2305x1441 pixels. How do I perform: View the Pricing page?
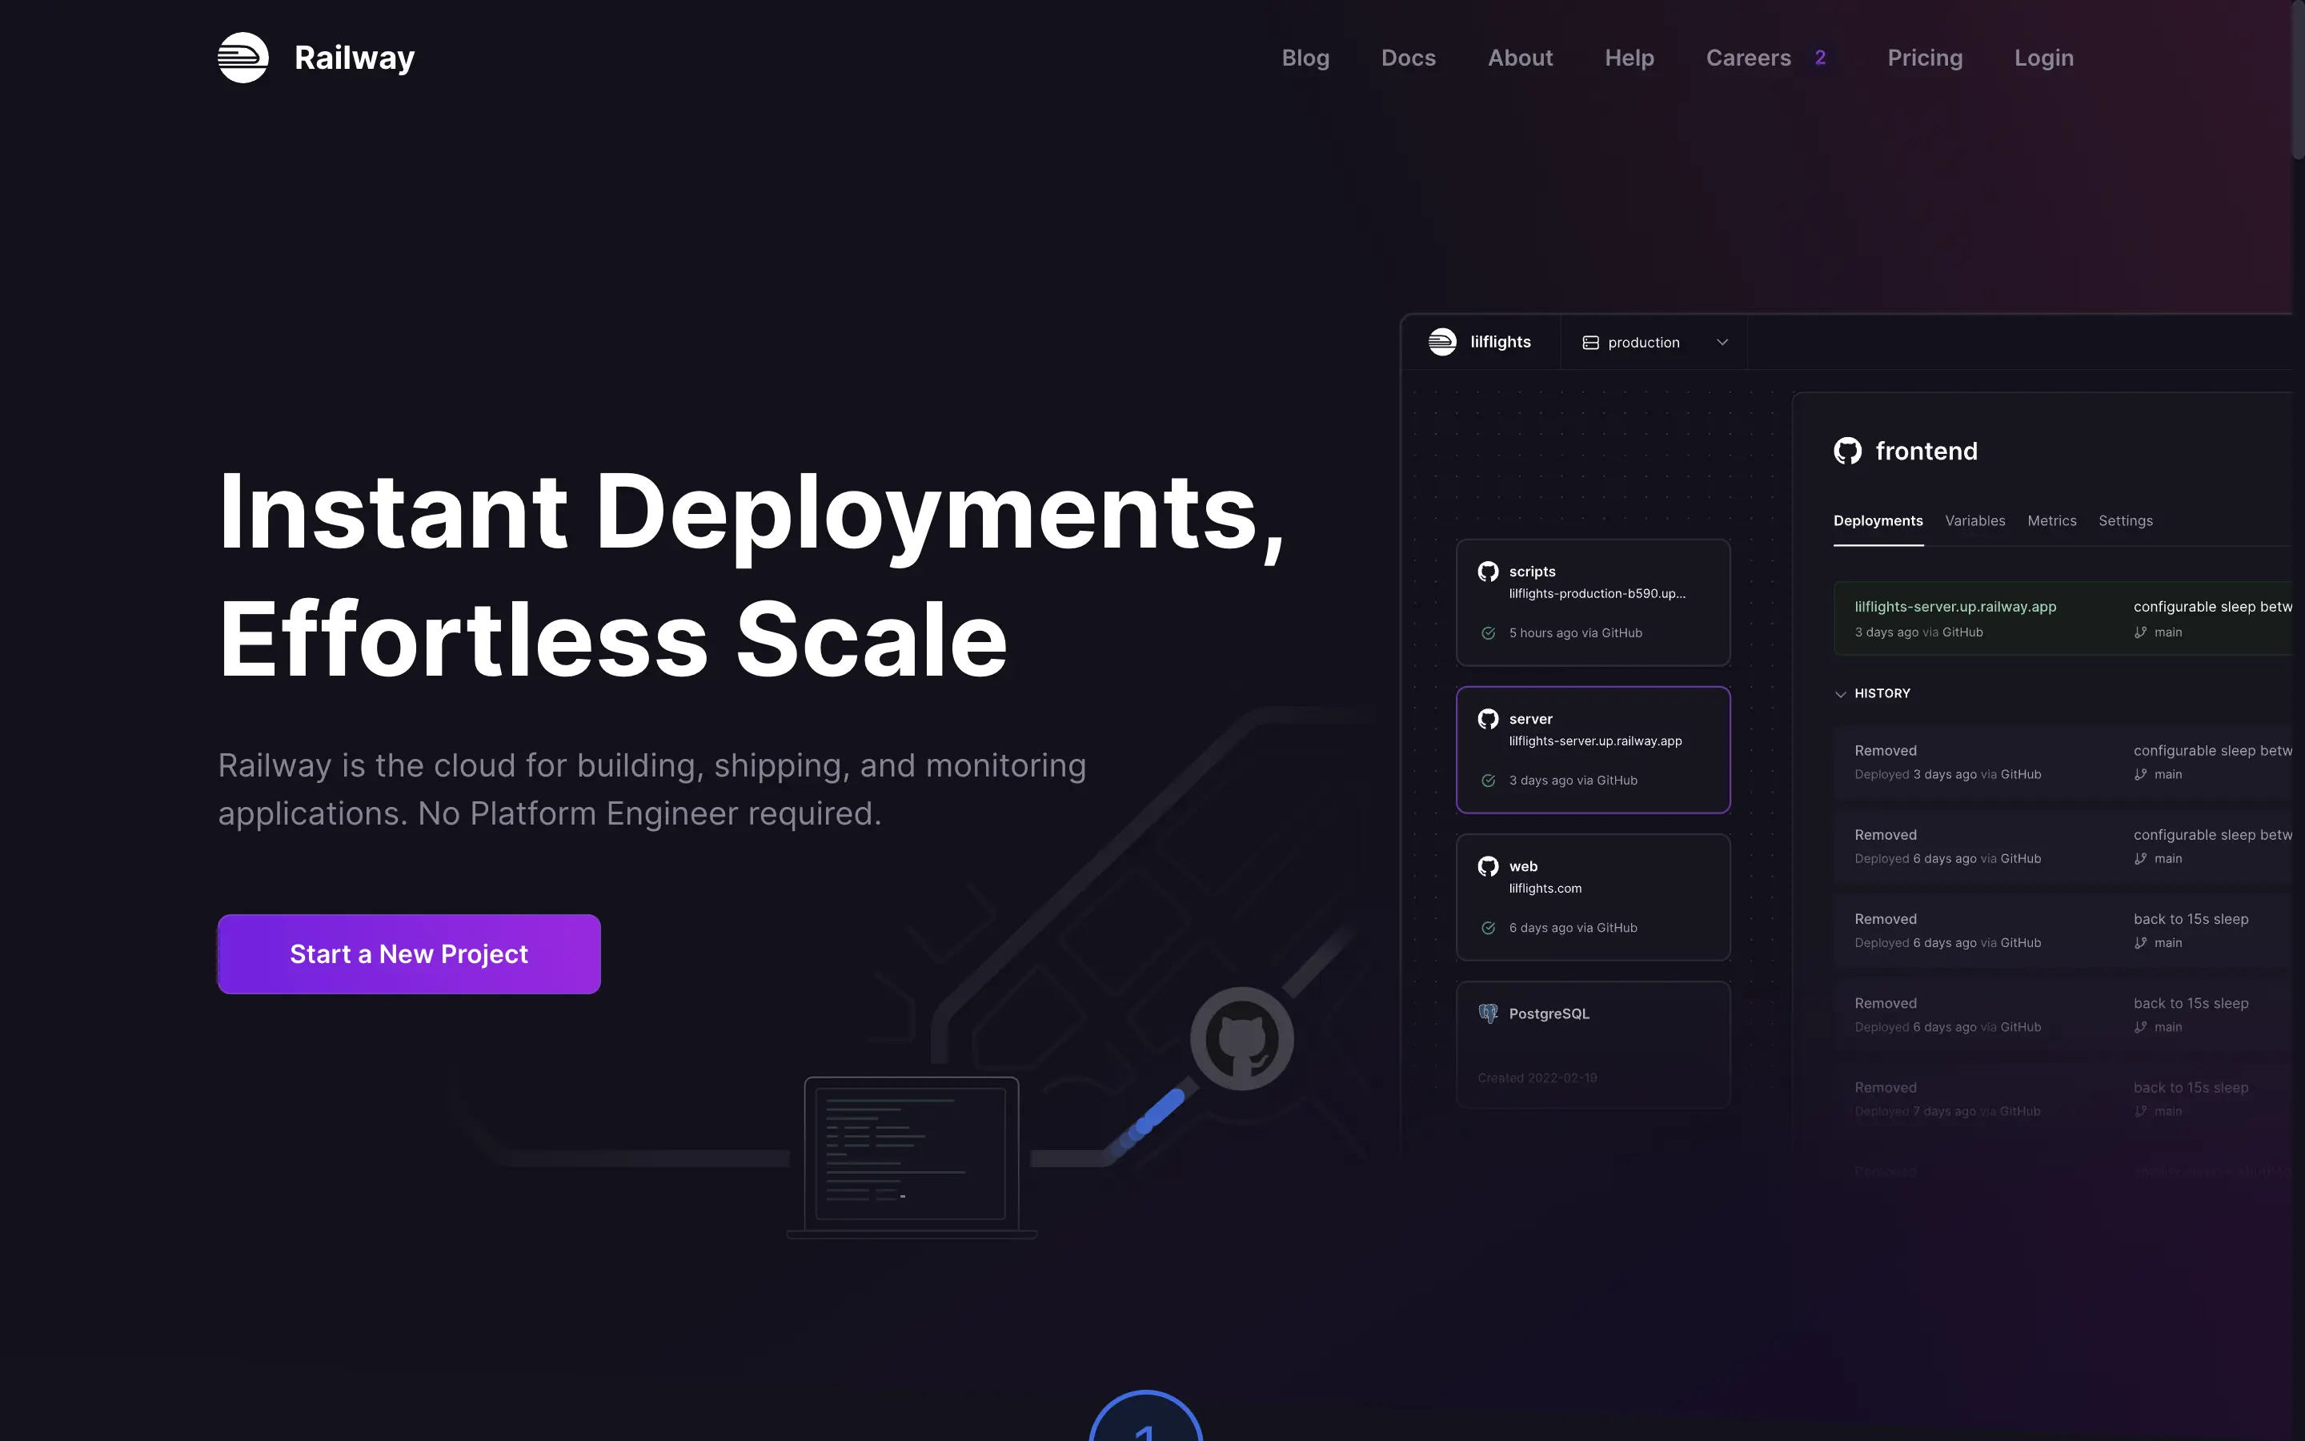click(x=1925, y=58)
